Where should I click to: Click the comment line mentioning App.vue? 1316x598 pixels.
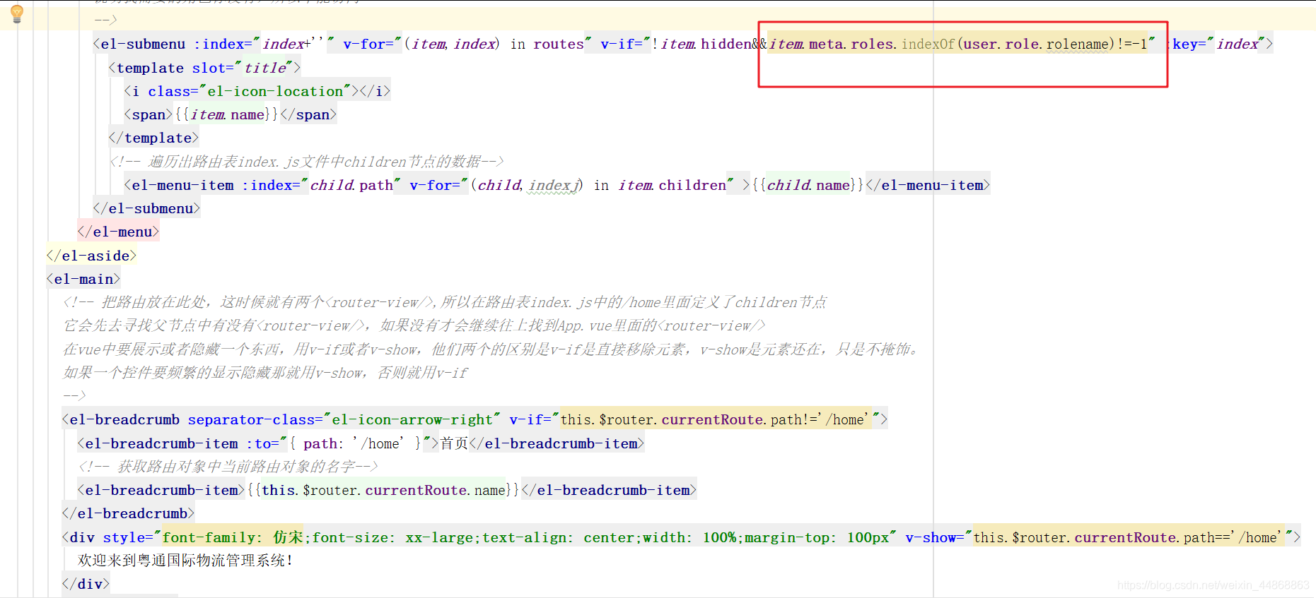414,325
